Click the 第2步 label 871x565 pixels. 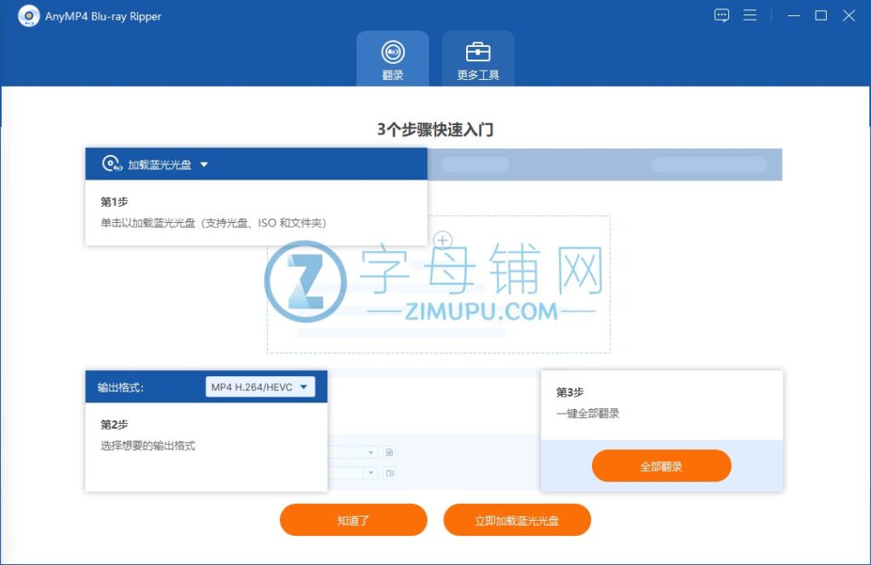coord(114,425)
